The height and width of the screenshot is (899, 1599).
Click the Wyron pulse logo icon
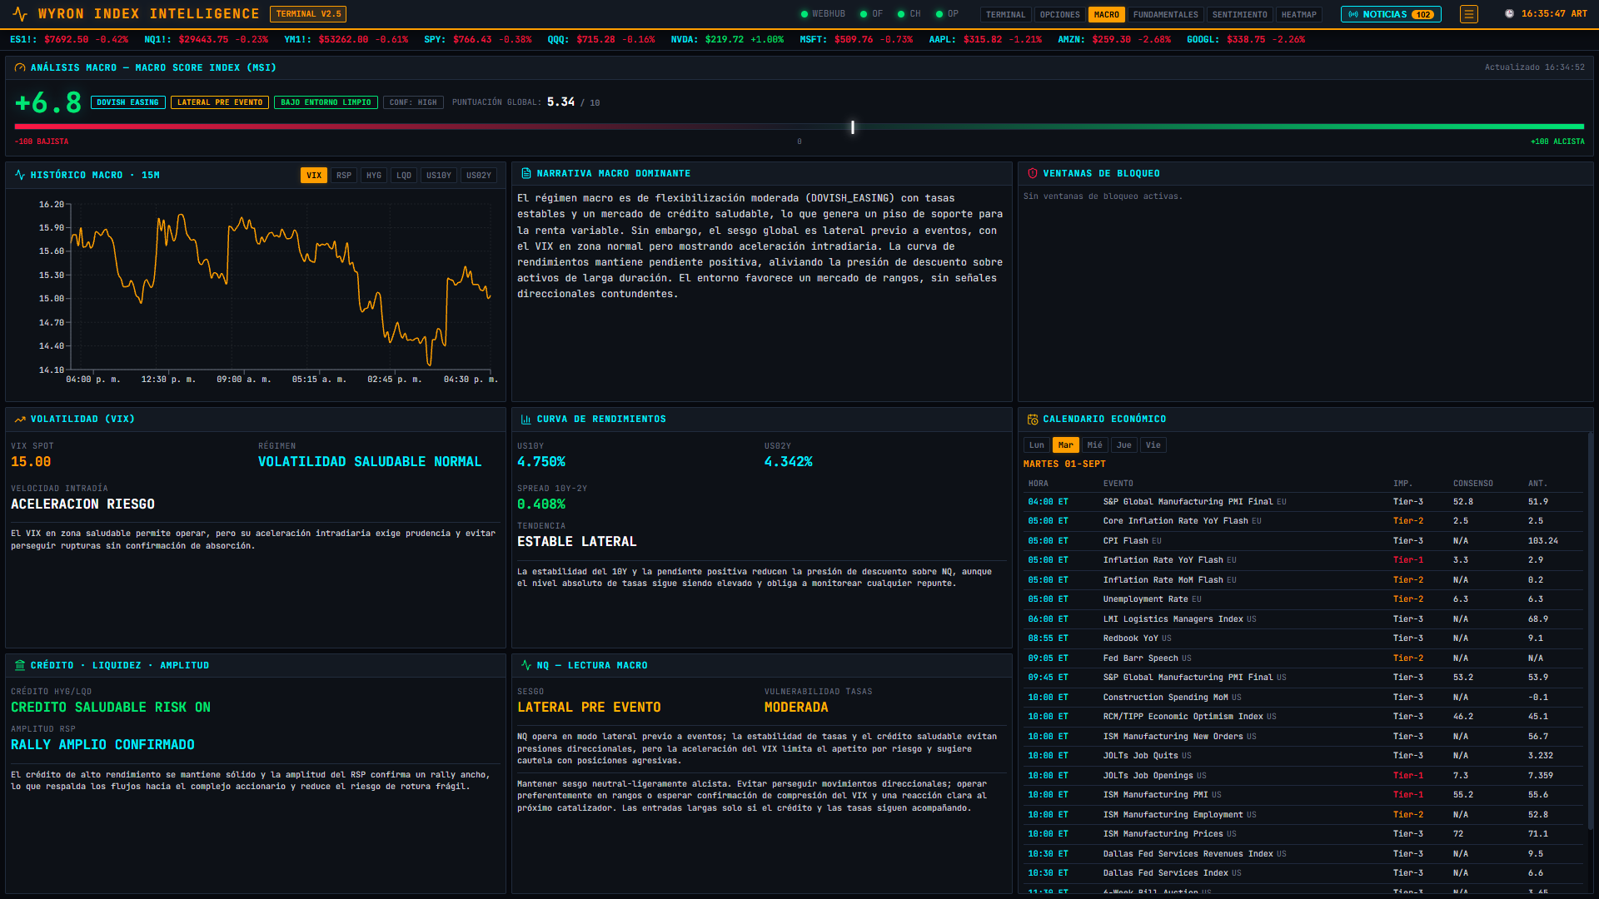pyautogui.click(x=20, y=14)
